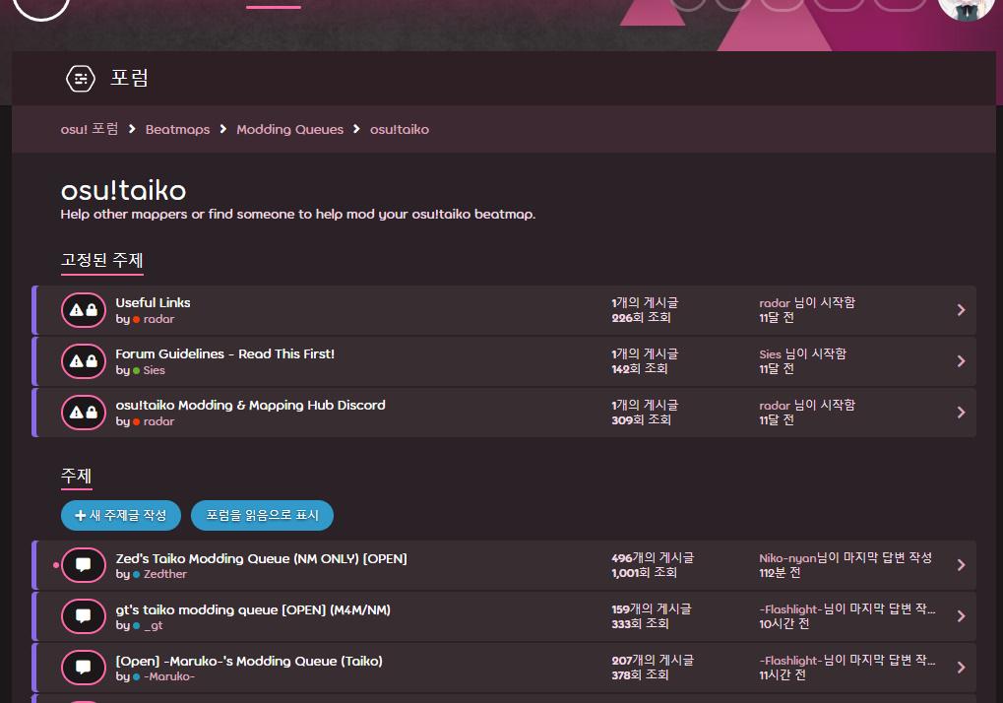The height and width of the screenshot is (703, 1003).
Task: Open the Modding Queues breadcrumb
Action: tap(289, 129)
